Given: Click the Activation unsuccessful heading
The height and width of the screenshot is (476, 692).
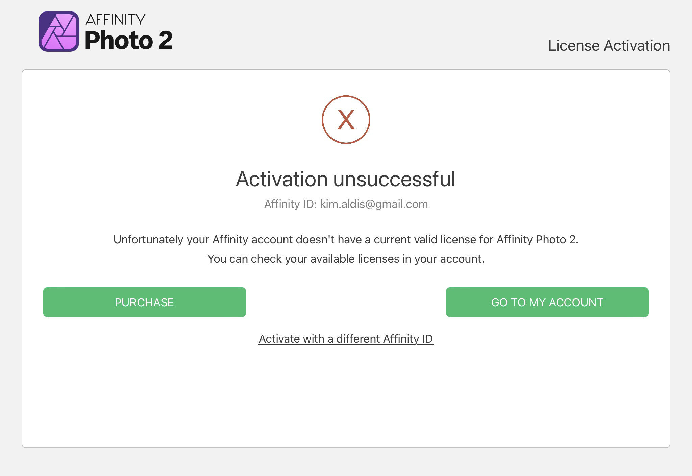Looking at the screenshot, I should click(x=345, y=179).
